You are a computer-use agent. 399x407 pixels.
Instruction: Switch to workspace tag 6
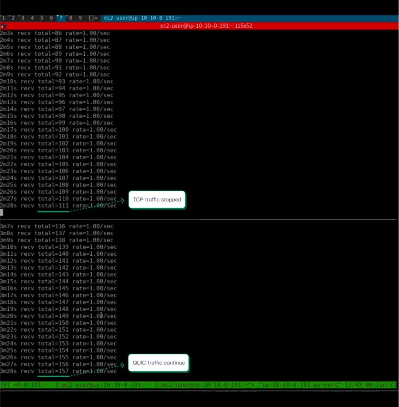[x=51, y=18]
